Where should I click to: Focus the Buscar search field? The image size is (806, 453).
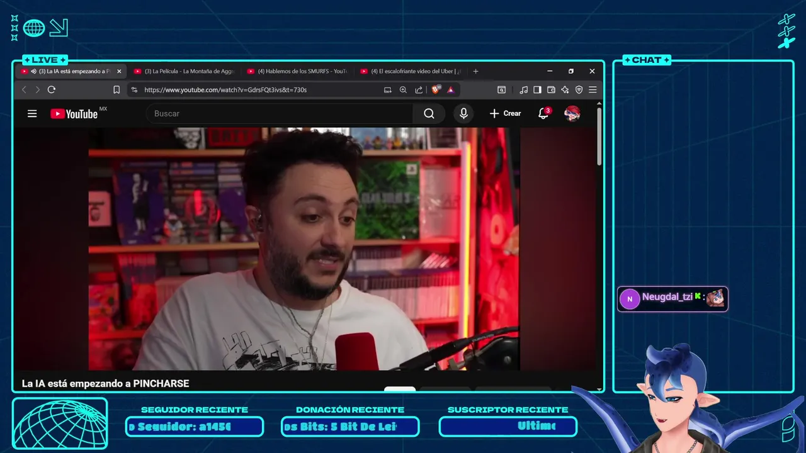click(280, 114)
